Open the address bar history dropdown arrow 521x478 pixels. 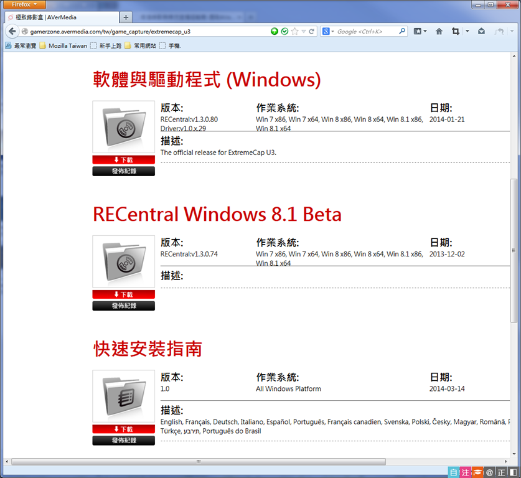(304, 32)
